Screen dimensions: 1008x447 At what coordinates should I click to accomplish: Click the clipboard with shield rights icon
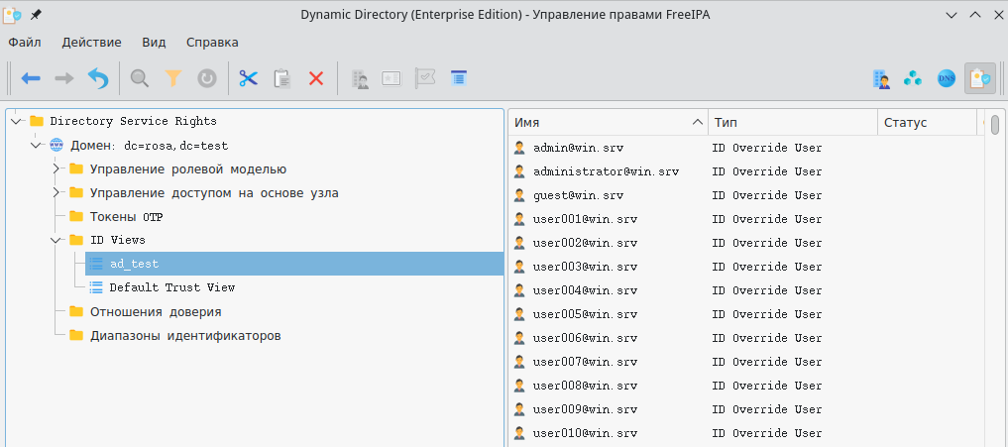(979, 78)
